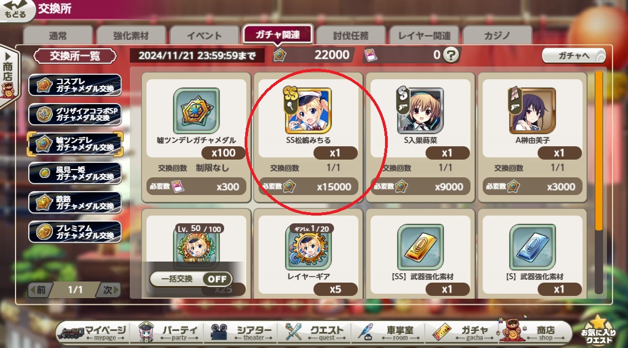Screen dimensions: 628x348
Task: Click the orange vertical scrollbar
Action: [x=599, y=151]
